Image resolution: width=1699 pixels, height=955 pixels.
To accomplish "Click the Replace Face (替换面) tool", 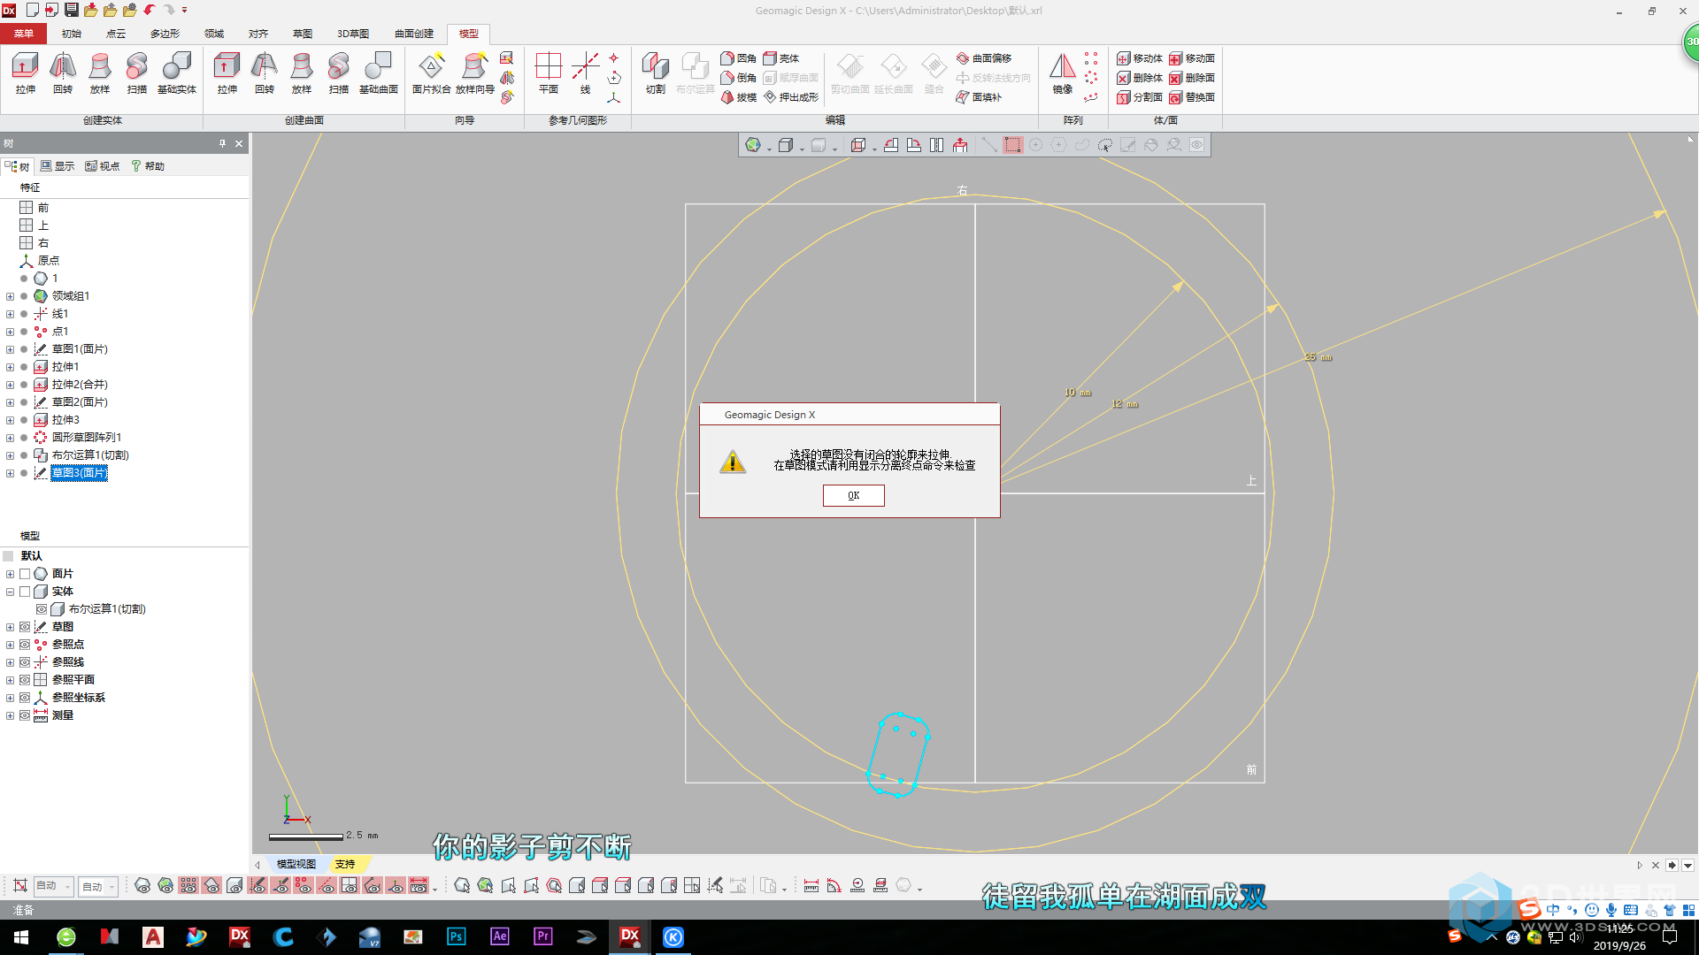I will tap(1192, 97).
